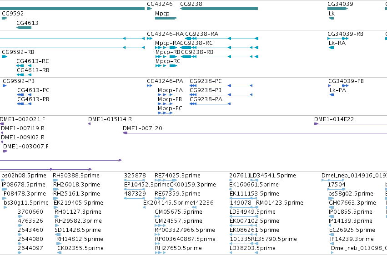
Task: Click the CG4613 gene bar
Action: 24,28
